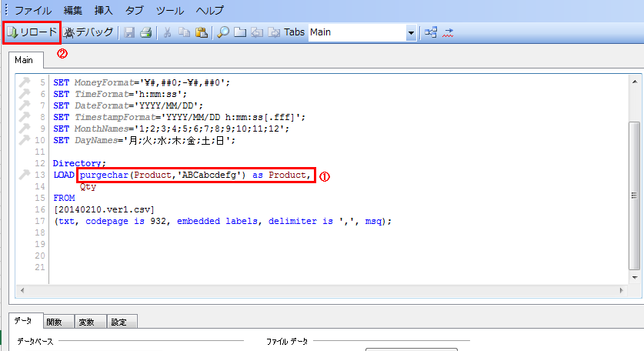The height and width of the screenshot is (351, 644).
Task: Click the Paste clipboard icon
Action: [202, 32]
